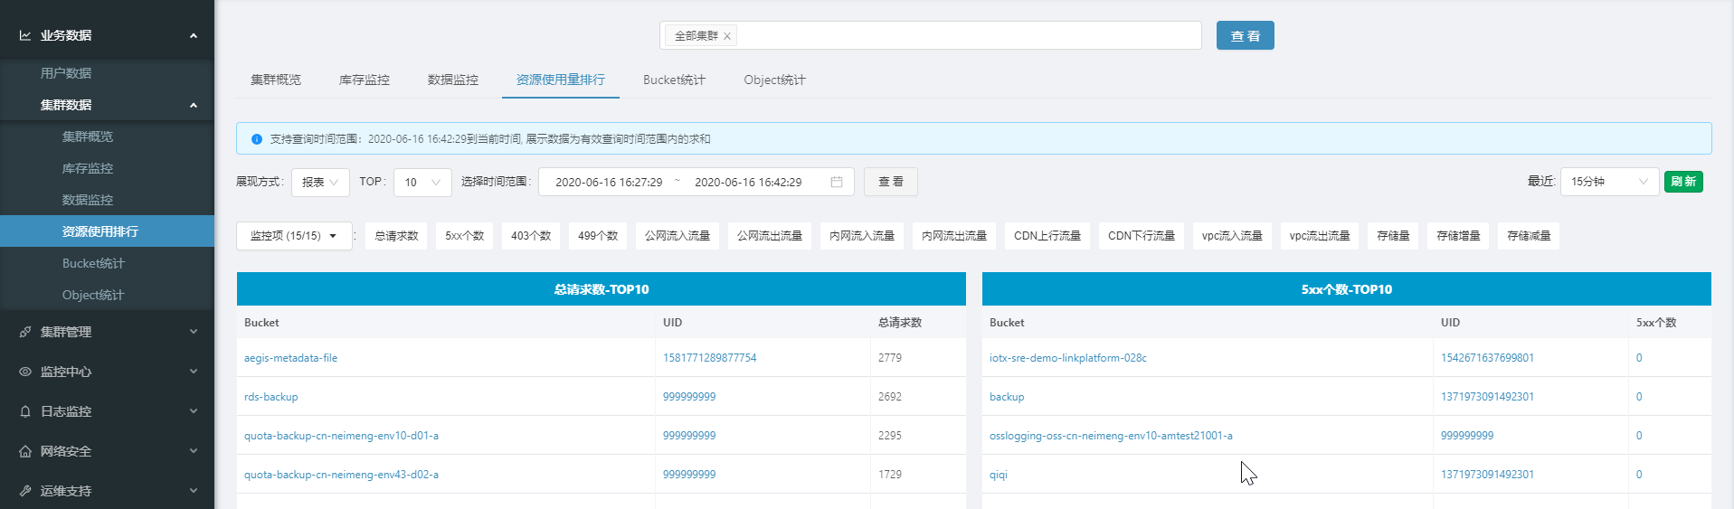Viewport: 1734px width, 509px height.
Task: Click the blue info icon in the notice banner
Action: 257,139
